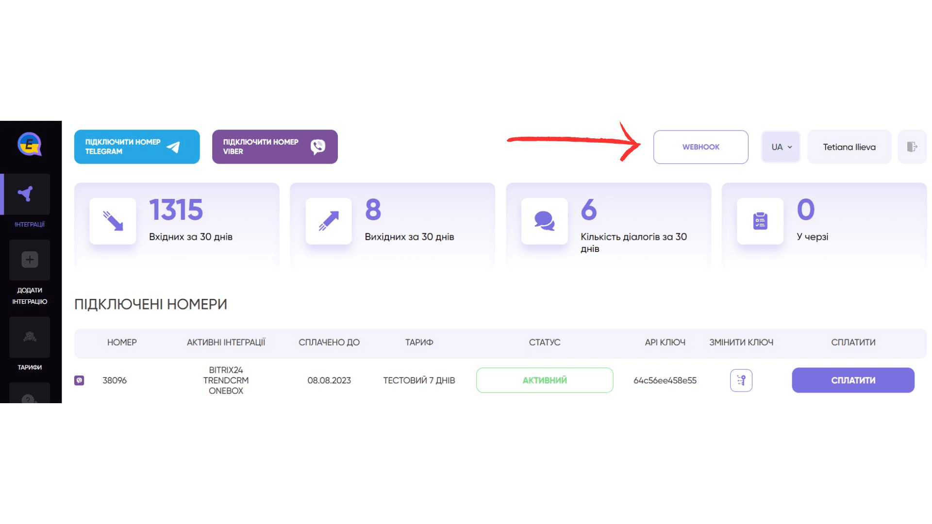Click the logout icon next to Tetiana Ilieva
The image size is (932, 524).
click(x=912, y=147)
